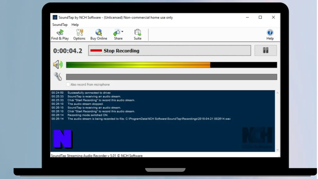This screenshot has height=179, width=318.
Task: Open the SoundTap menu
Action: click(x=60, y=25)
